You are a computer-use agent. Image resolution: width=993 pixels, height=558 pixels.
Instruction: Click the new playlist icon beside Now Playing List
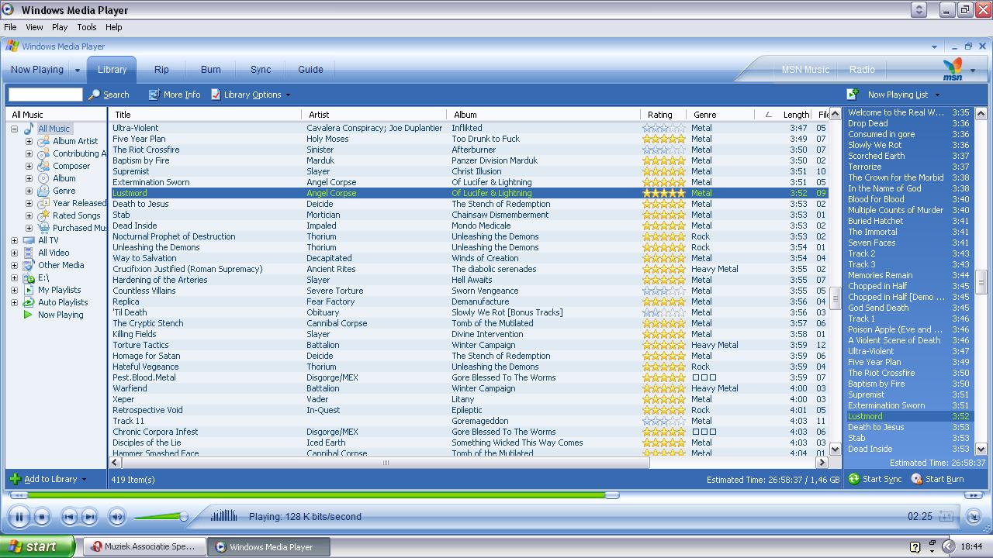tap(853, 95)
